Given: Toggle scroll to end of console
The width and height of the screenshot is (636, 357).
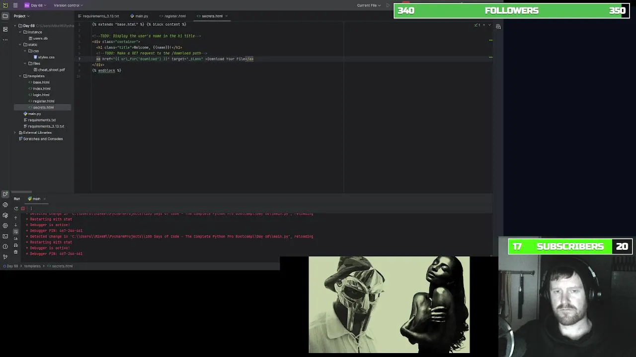Looking at the screenshot, I should tap(15, 238).
